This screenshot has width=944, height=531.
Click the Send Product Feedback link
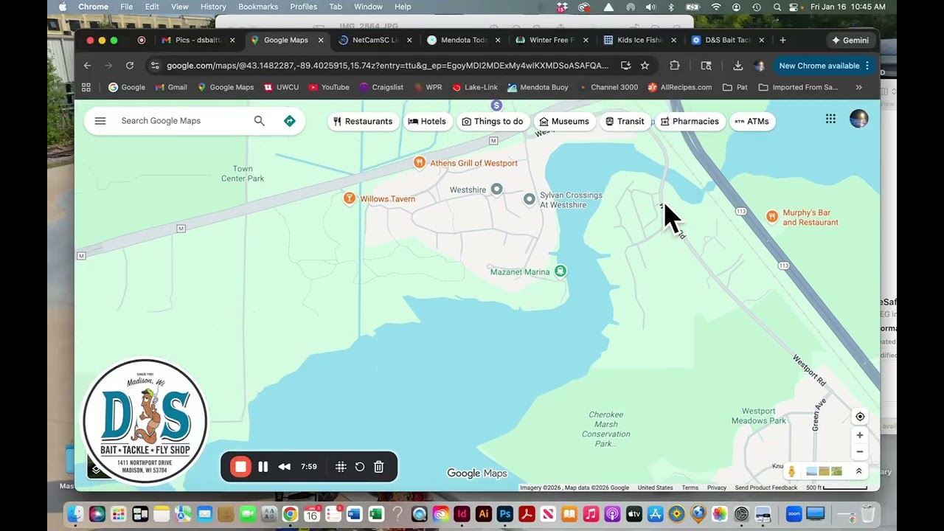pyautogui.click(x=766, y=487)
